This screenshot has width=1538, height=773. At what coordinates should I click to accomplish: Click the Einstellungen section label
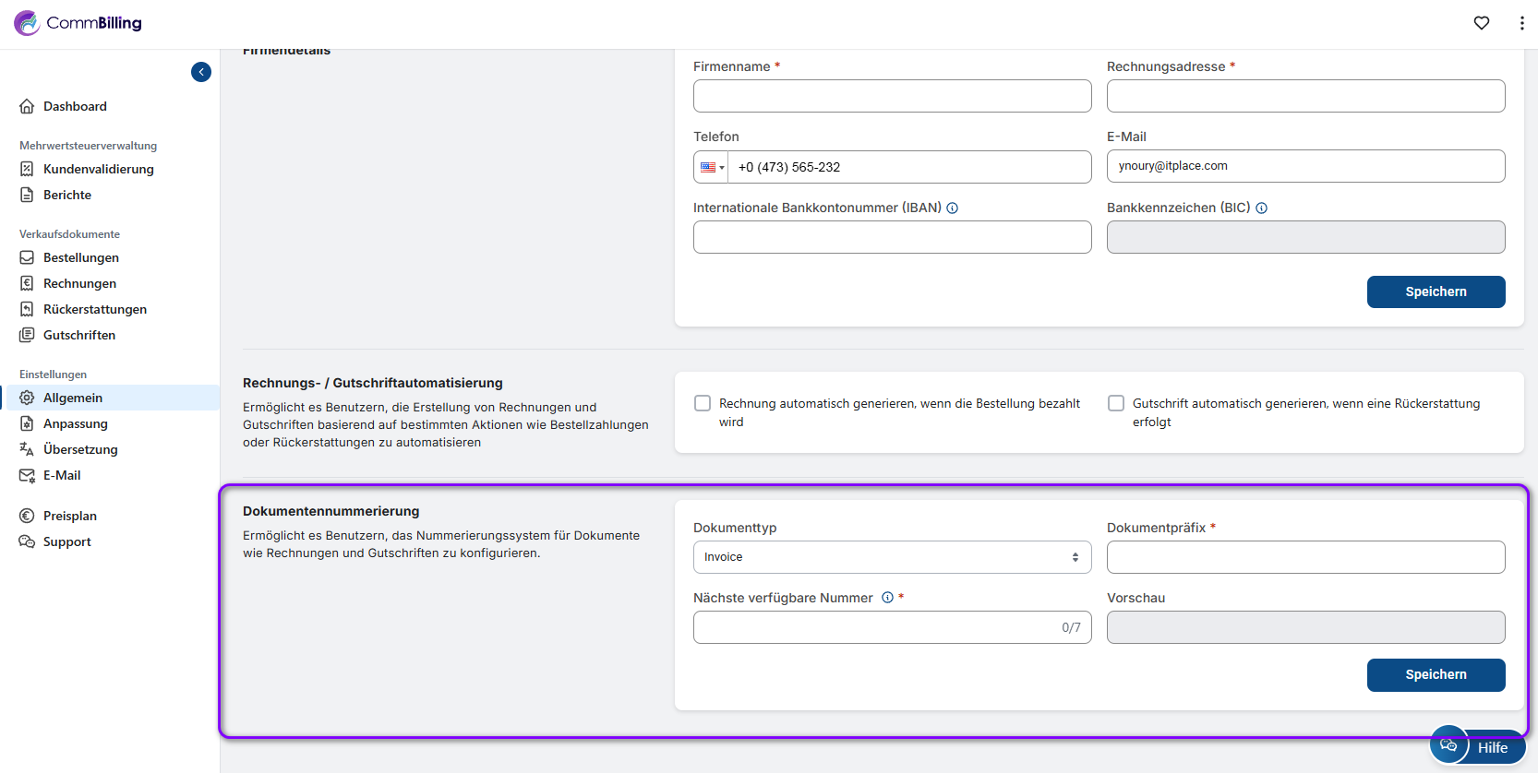coord(53,375)
